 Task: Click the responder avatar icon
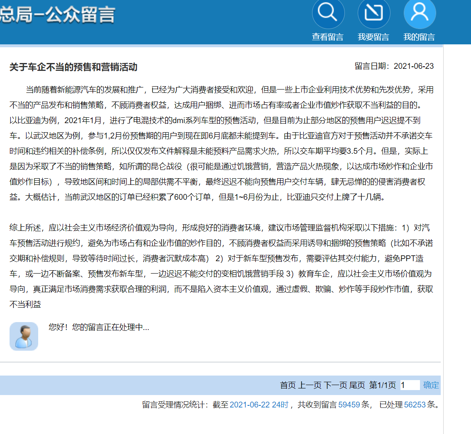click(x=24, y=336)
